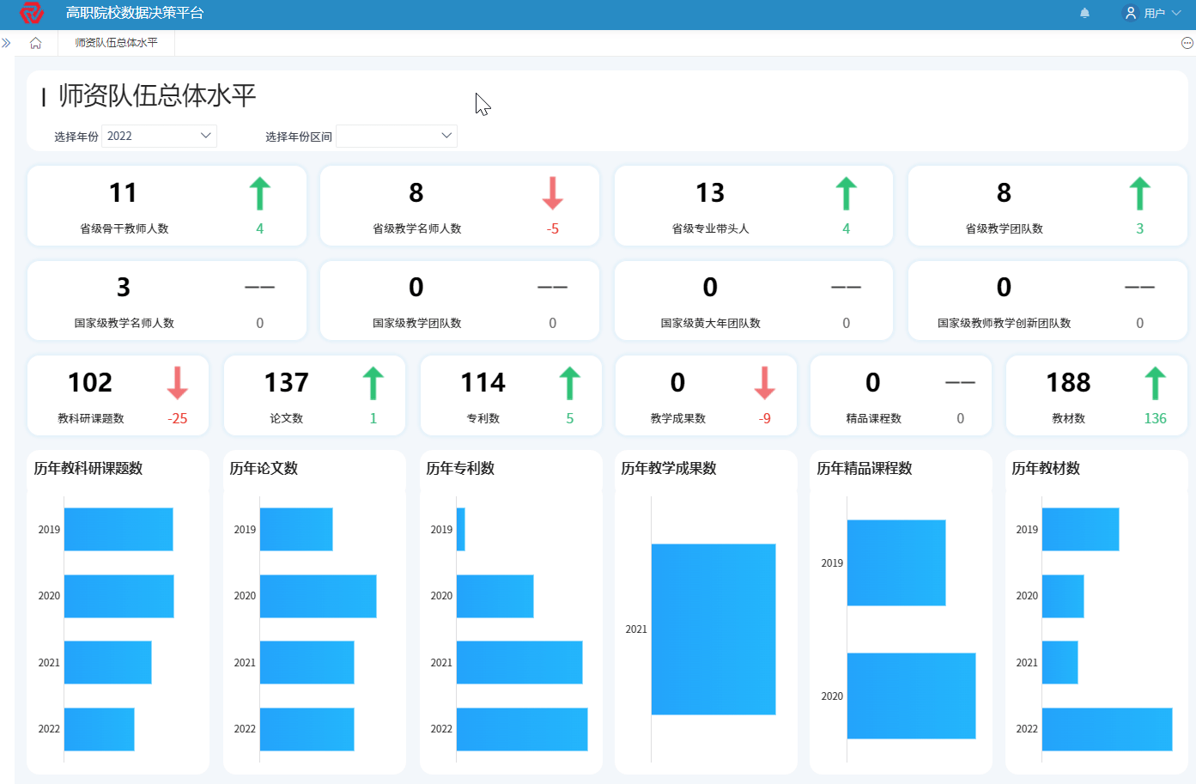1196x784 pixels.
Task: Click the red platform logo icon
Action: click(31, 13)
